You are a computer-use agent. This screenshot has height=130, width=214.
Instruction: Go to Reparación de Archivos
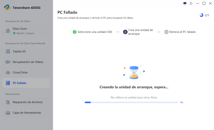(28, 102)
